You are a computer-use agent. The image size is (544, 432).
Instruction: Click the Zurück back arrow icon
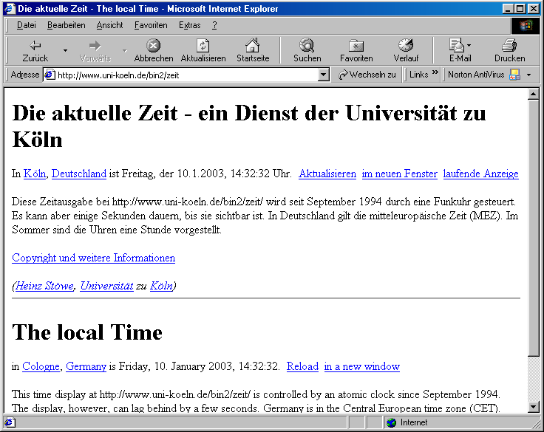coord(35,45)
